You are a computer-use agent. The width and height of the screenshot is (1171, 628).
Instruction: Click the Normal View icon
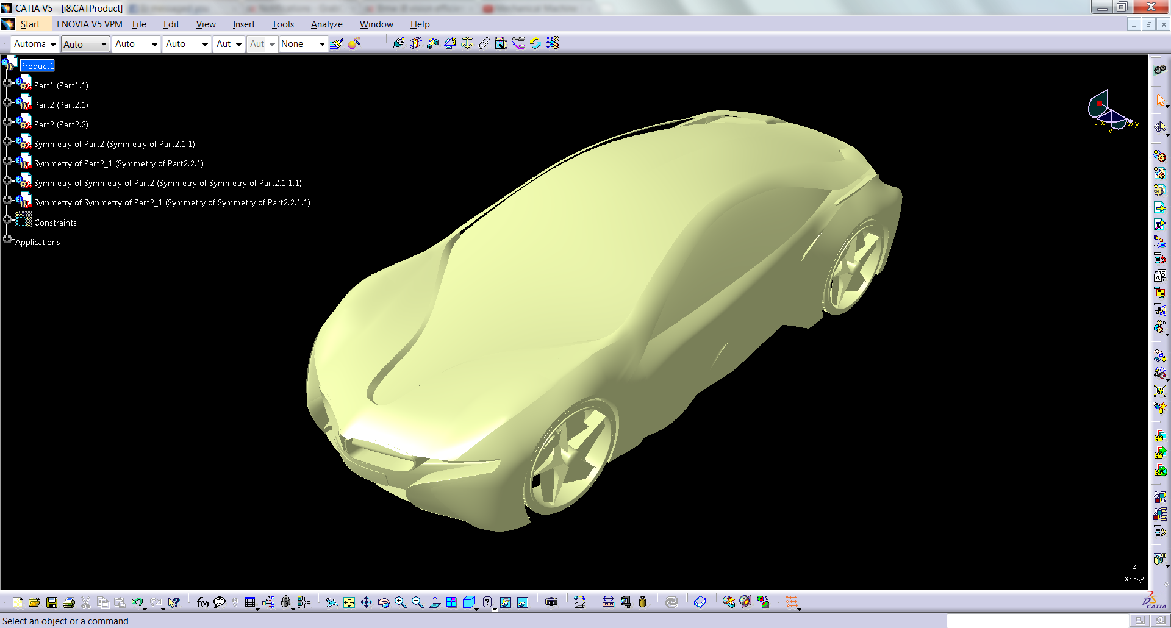(x=434, y=602)
